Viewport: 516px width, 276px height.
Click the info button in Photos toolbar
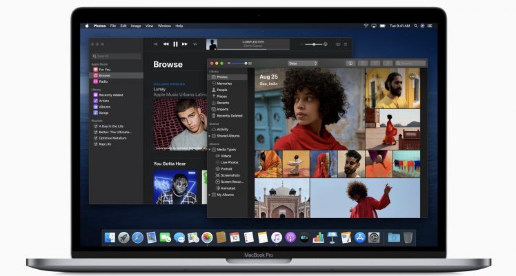coord(350,63)
